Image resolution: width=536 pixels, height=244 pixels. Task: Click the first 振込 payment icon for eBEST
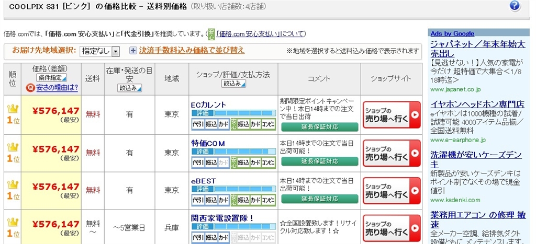point(211,200)
